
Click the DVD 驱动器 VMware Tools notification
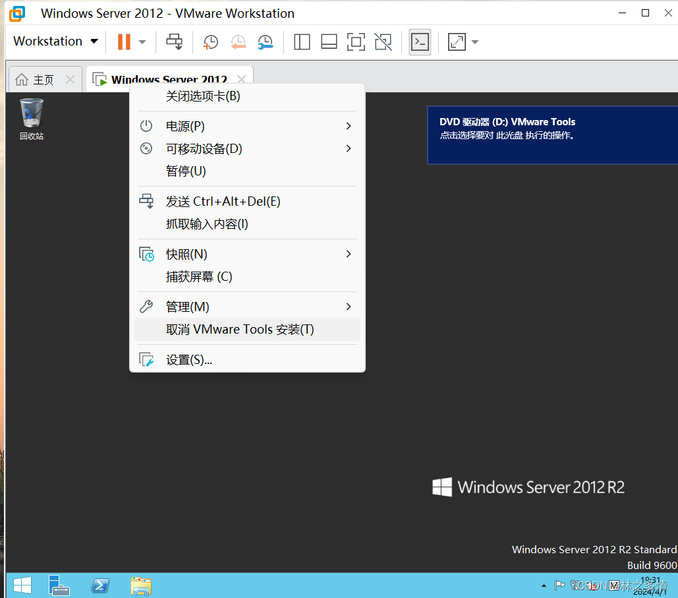[x=553, y=135]
